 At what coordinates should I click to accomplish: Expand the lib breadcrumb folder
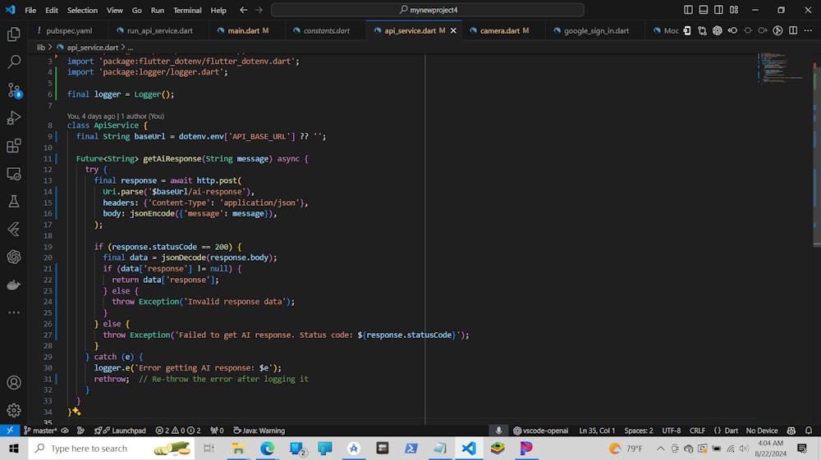tap(41, 48)
